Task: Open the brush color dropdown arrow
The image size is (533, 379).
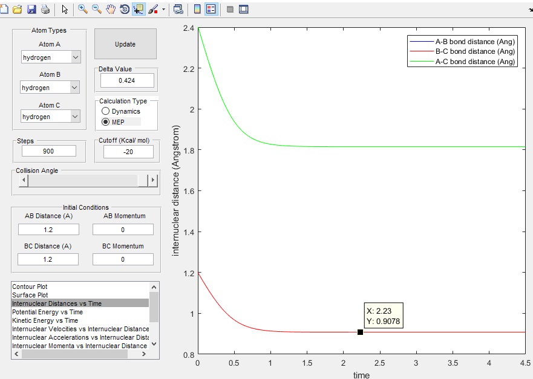Action: click(163, 9)
